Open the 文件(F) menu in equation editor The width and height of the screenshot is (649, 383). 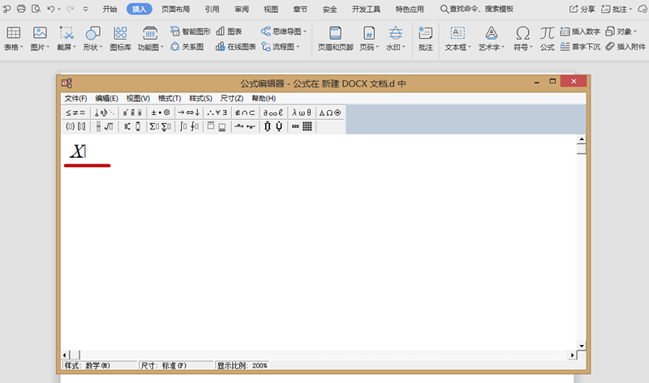coord(75,98)
